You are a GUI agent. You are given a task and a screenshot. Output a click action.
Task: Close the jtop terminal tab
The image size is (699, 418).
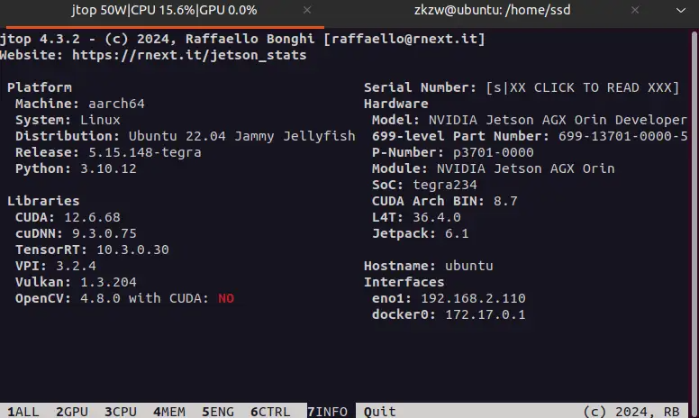point(307,10)
